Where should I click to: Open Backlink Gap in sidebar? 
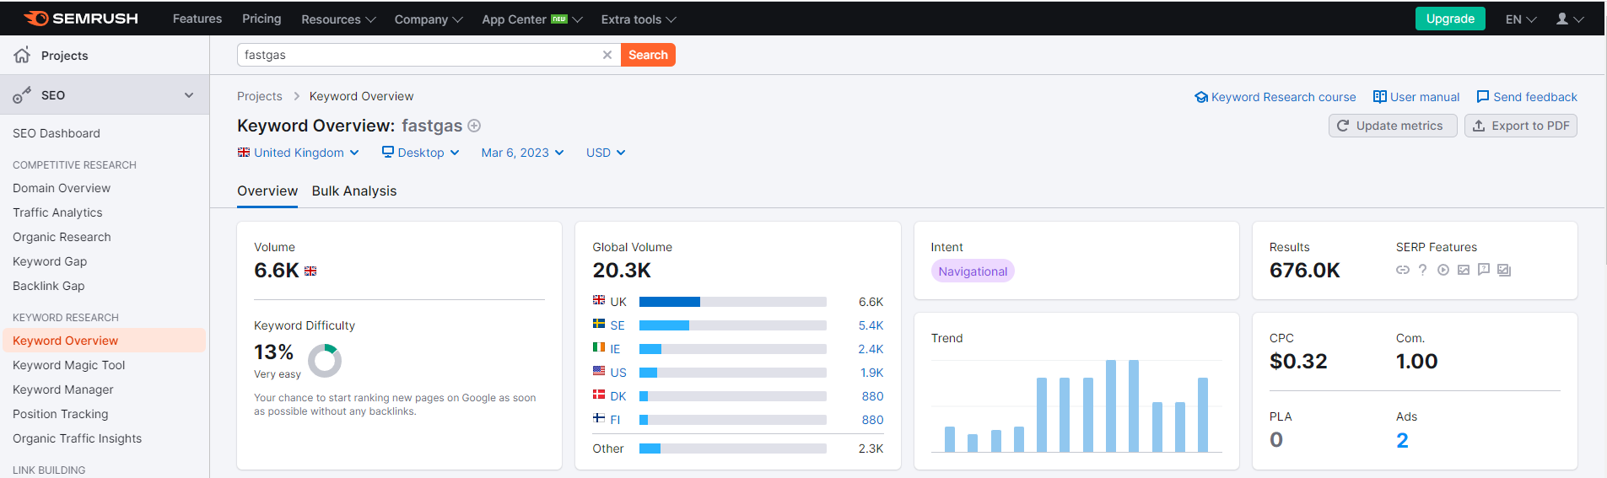[48, 286]
